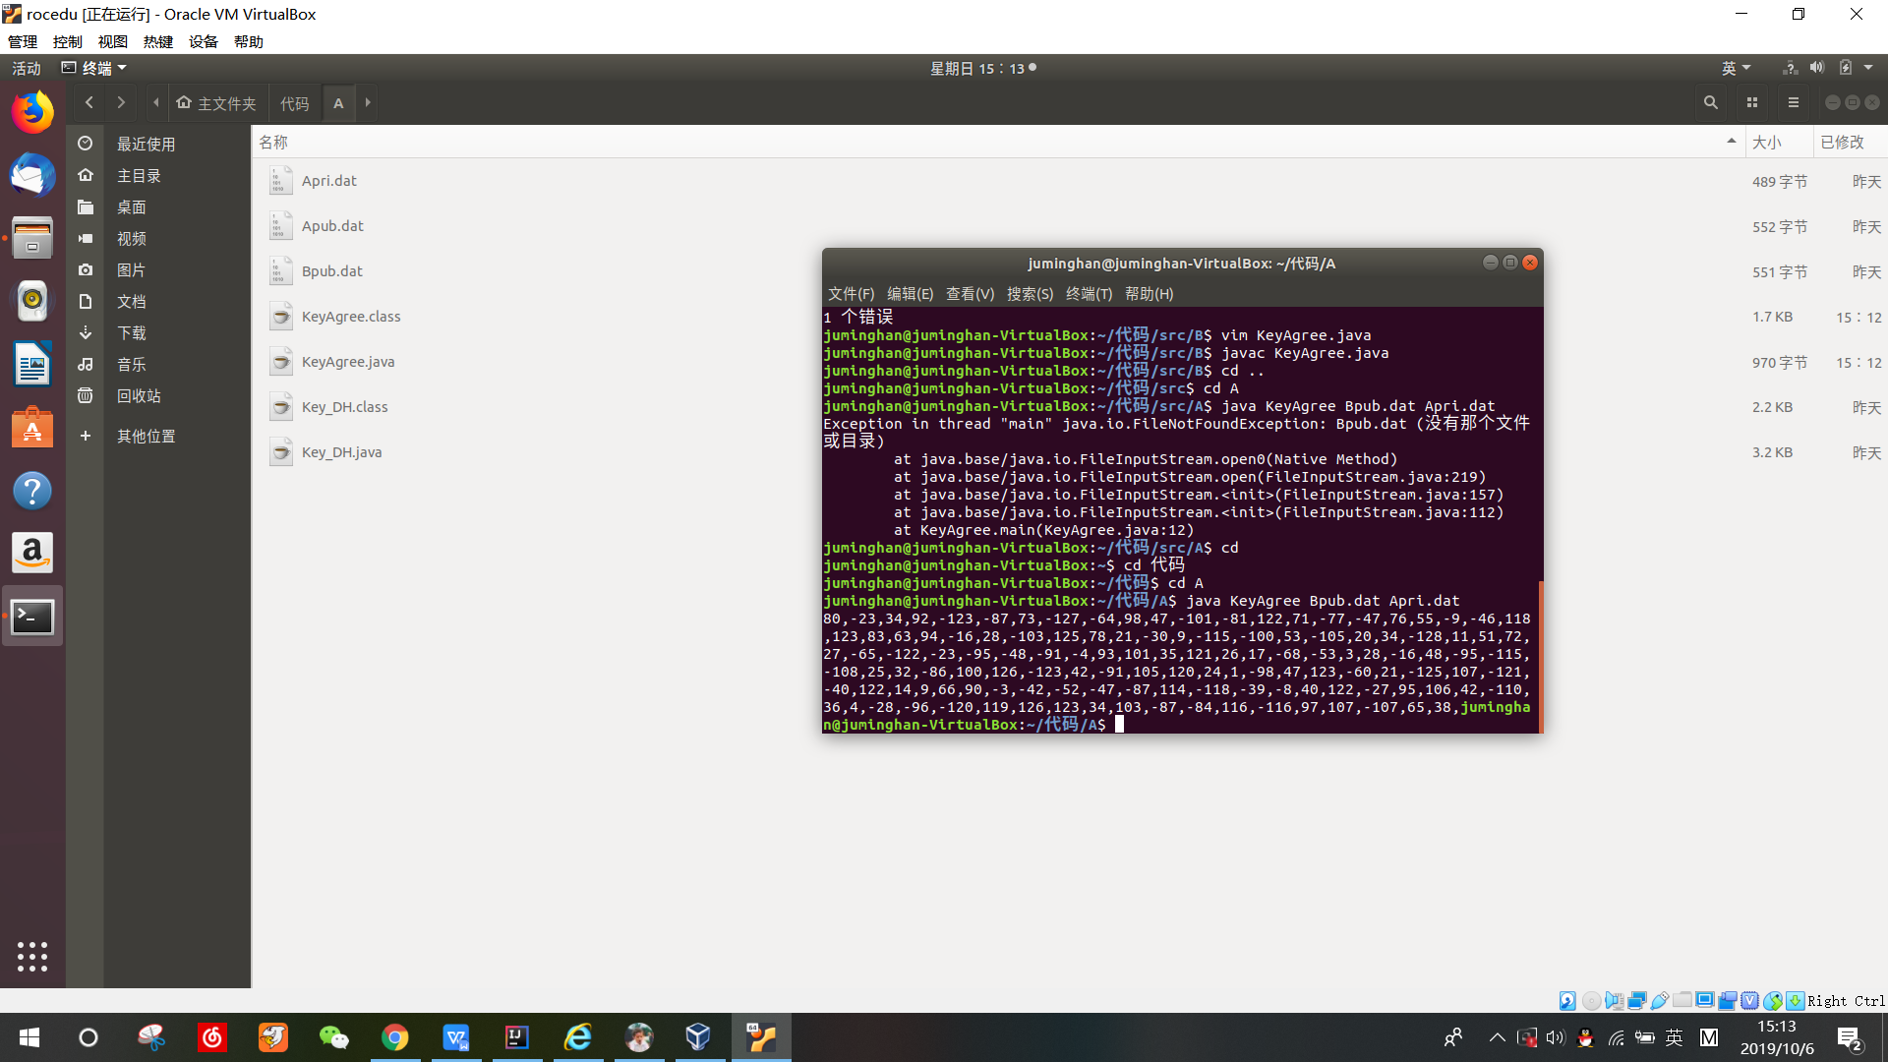Show all applications grid
The image size is (1888, 1062).
[x=32, y=956]
